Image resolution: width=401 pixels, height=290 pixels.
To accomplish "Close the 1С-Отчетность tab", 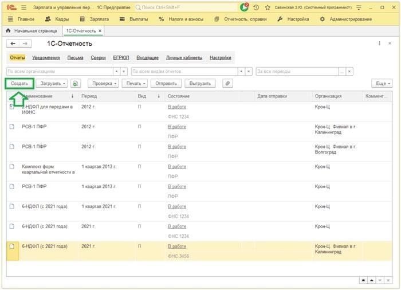I will click(x=100, y=31).
